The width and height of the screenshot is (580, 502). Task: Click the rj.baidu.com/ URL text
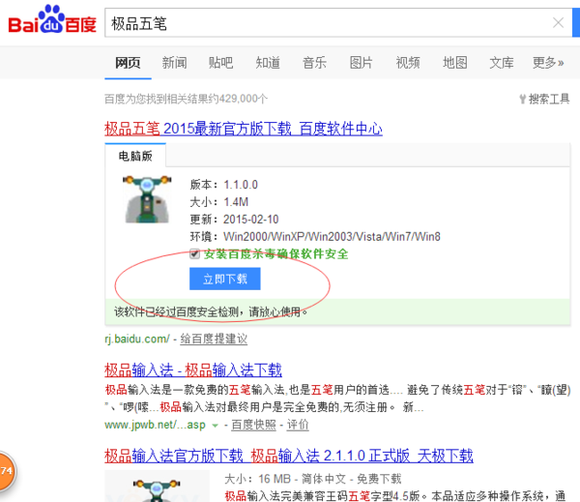pyautogui.click(x=137, y=339)
